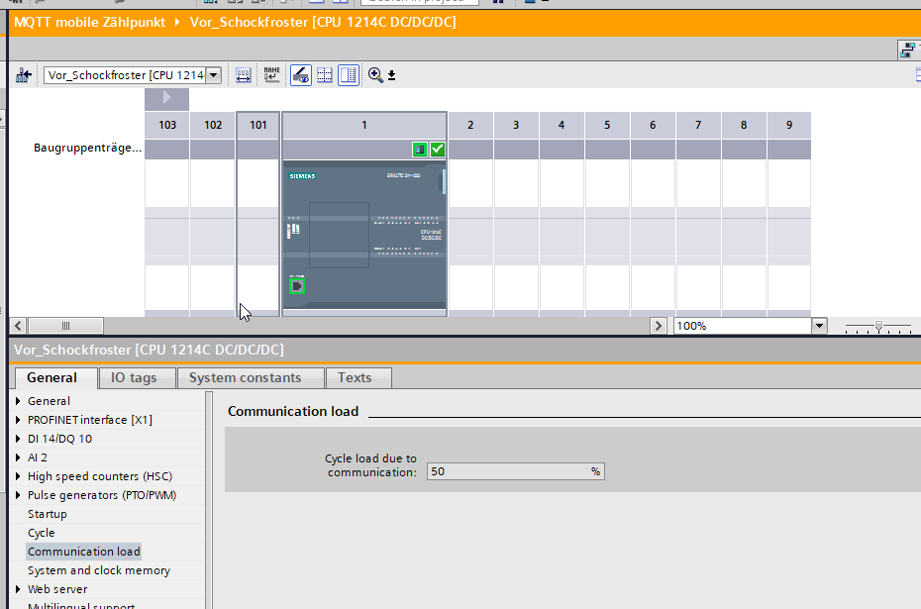The width and height of the screenshot is (921, 609).
Task: Expand Pulse generators (PTO/PWM) node
Action: click(x=18, y=495)
